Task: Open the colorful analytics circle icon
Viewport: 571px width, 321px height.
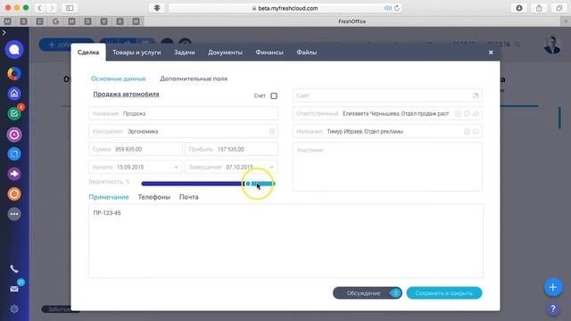Action: (x=14, y=73)
